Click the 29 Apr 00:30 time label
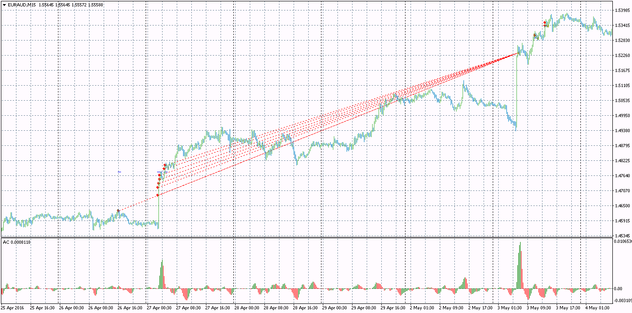Screen dimensions: 632x313 334,308
